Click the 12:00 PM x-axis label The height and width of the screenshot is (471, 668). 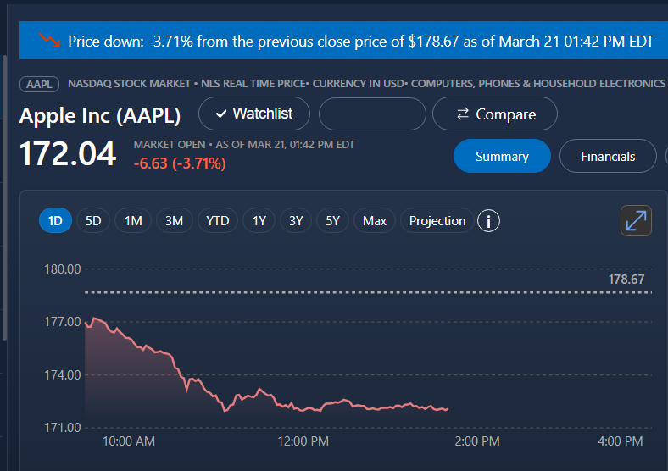click(303, 441)
